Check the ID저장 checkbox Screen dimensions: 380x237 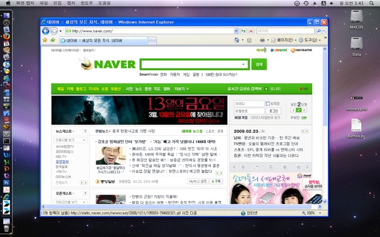click(x=268, y=104)
